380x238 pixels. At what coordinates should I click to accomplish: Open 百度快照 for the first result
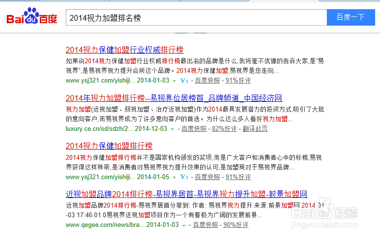(x=207, y=81)
